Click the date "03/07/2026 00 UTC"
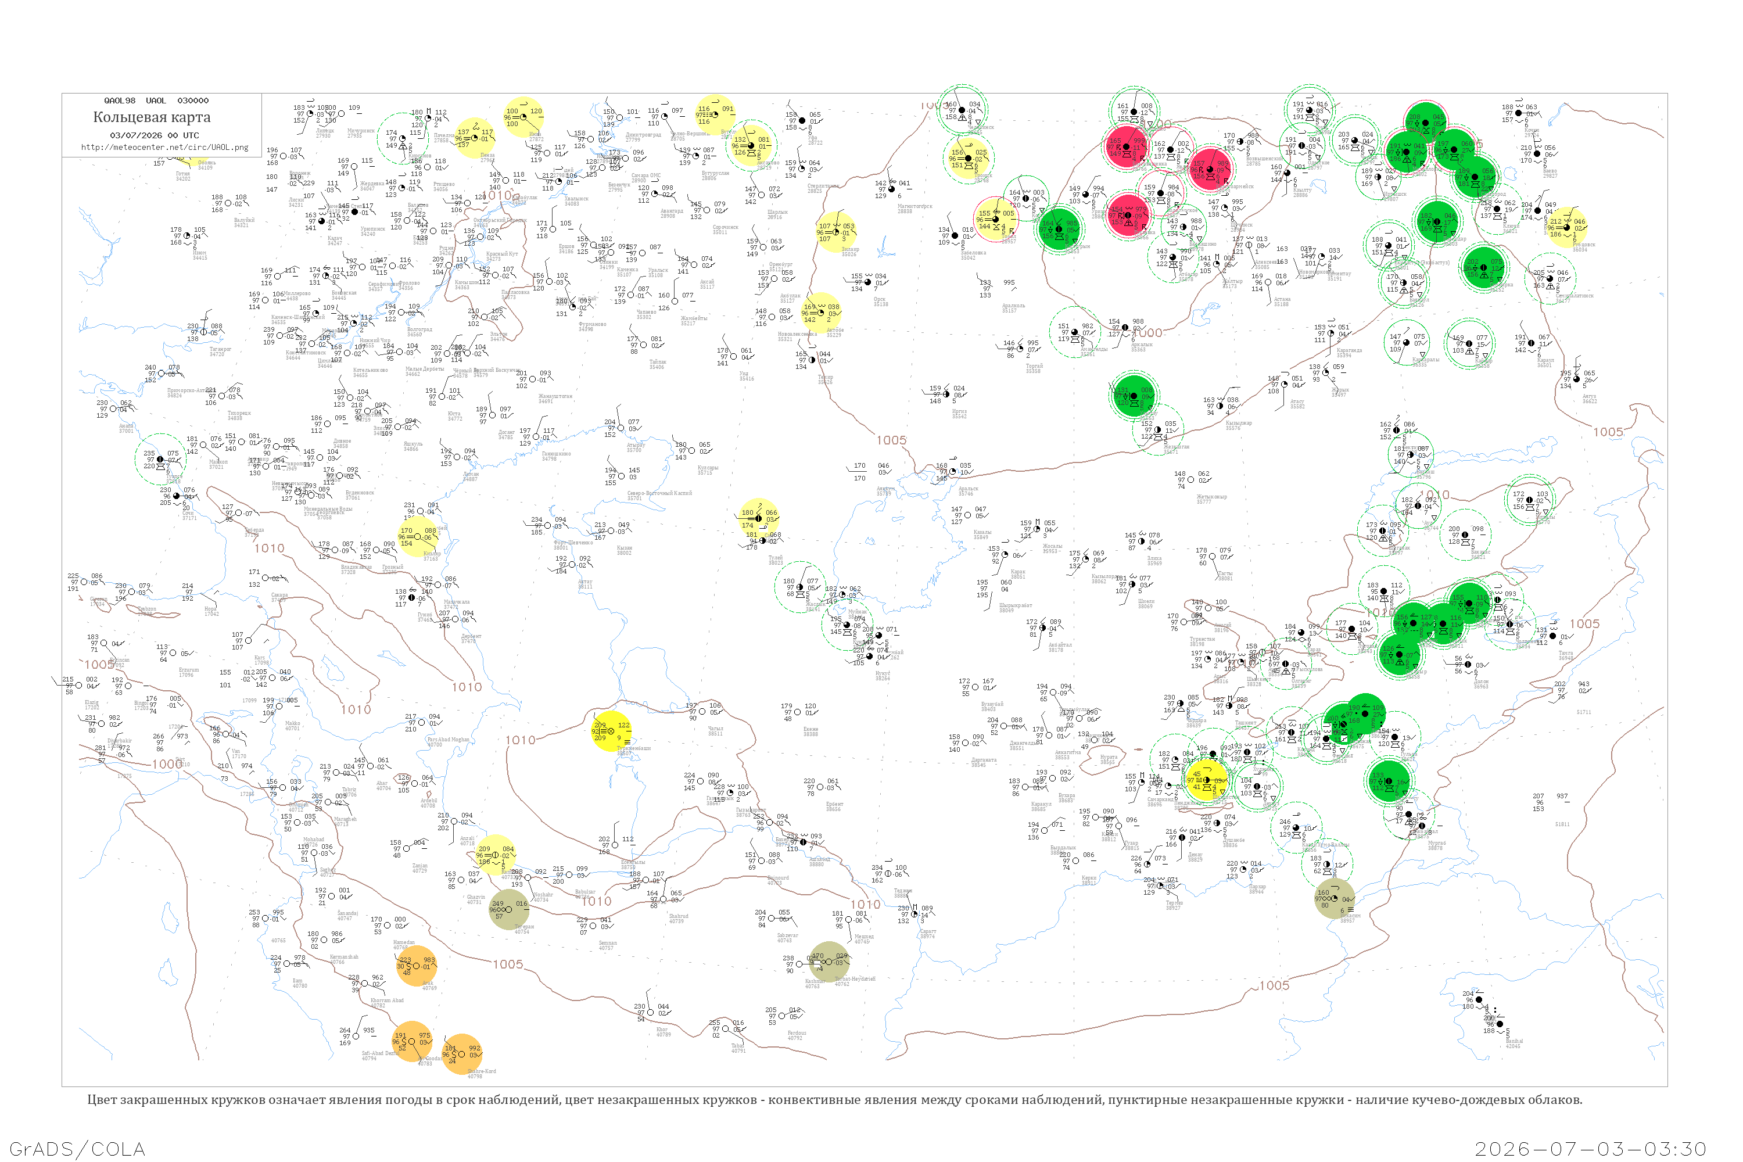The image size is (1743, 1162). (x=154, y=135)
